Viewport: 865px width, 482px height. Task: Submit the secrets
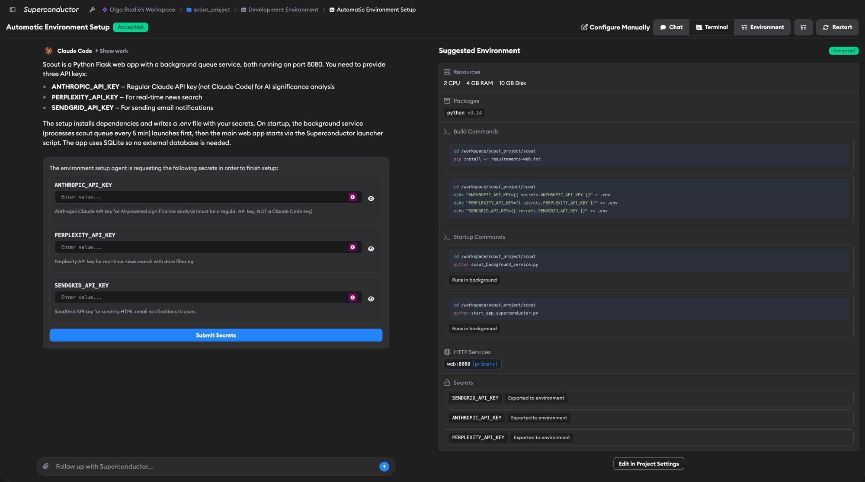coord(216,335)
